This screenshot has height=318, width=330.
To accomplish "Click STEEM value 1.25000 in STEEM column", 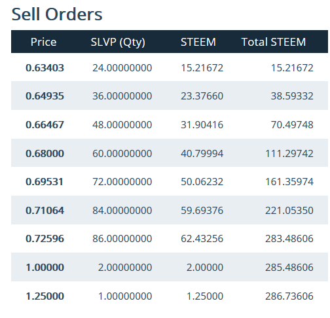I will pyautogui.click(x=205, y=296).
